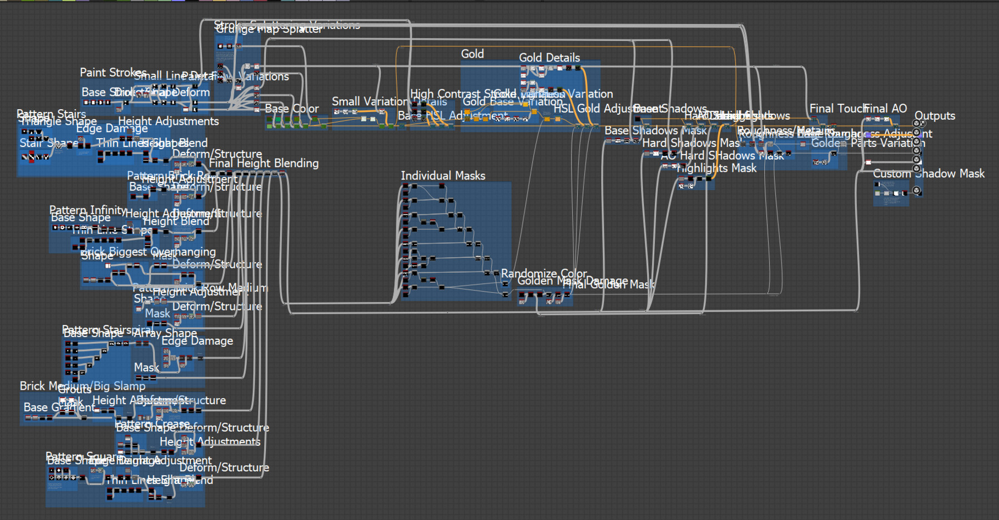Click the Individual Masks frame title
The width and height of the screenshot is (999, 520).
[x=443, y=176]
